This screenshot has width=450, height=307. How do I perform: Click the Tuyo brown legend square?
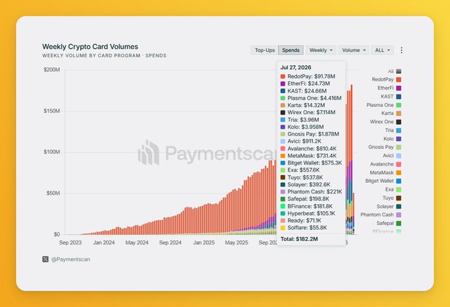(398, 198)
